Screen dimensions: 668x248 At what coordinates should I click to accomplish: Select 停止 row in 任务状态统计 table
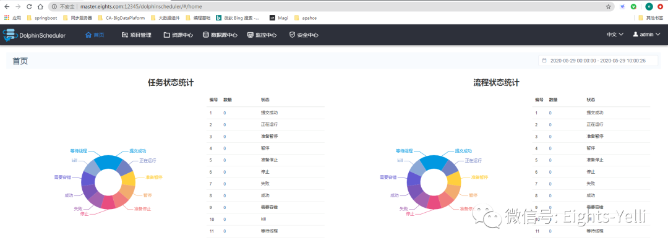(265, 172)
